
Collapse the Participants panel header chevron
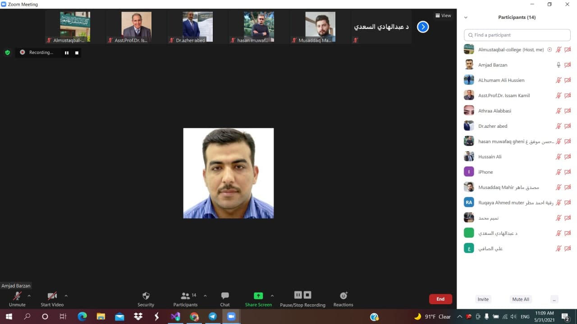tap(466, 18)
